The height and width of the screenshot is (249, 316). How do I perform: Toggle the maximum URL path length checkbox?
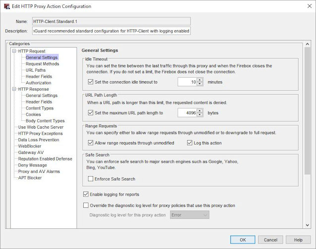click(91, 112)
